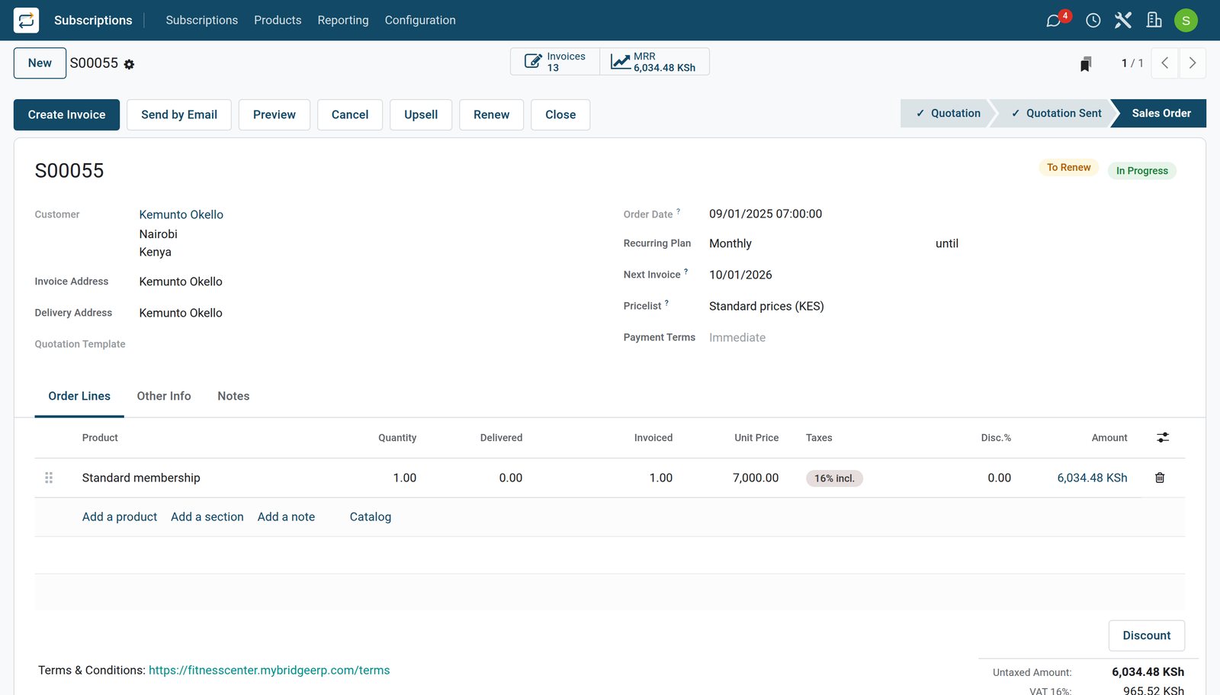Open the Subscriptions app home icon
Viewport: 1220px width, 695px height.
(26, 20)
